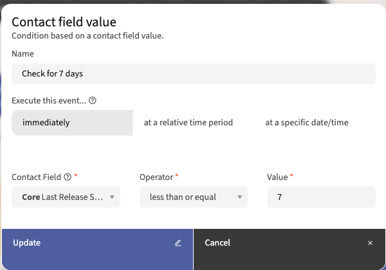Click the pencil icon on the Update button
386x270 pixels.
point(178,243)
